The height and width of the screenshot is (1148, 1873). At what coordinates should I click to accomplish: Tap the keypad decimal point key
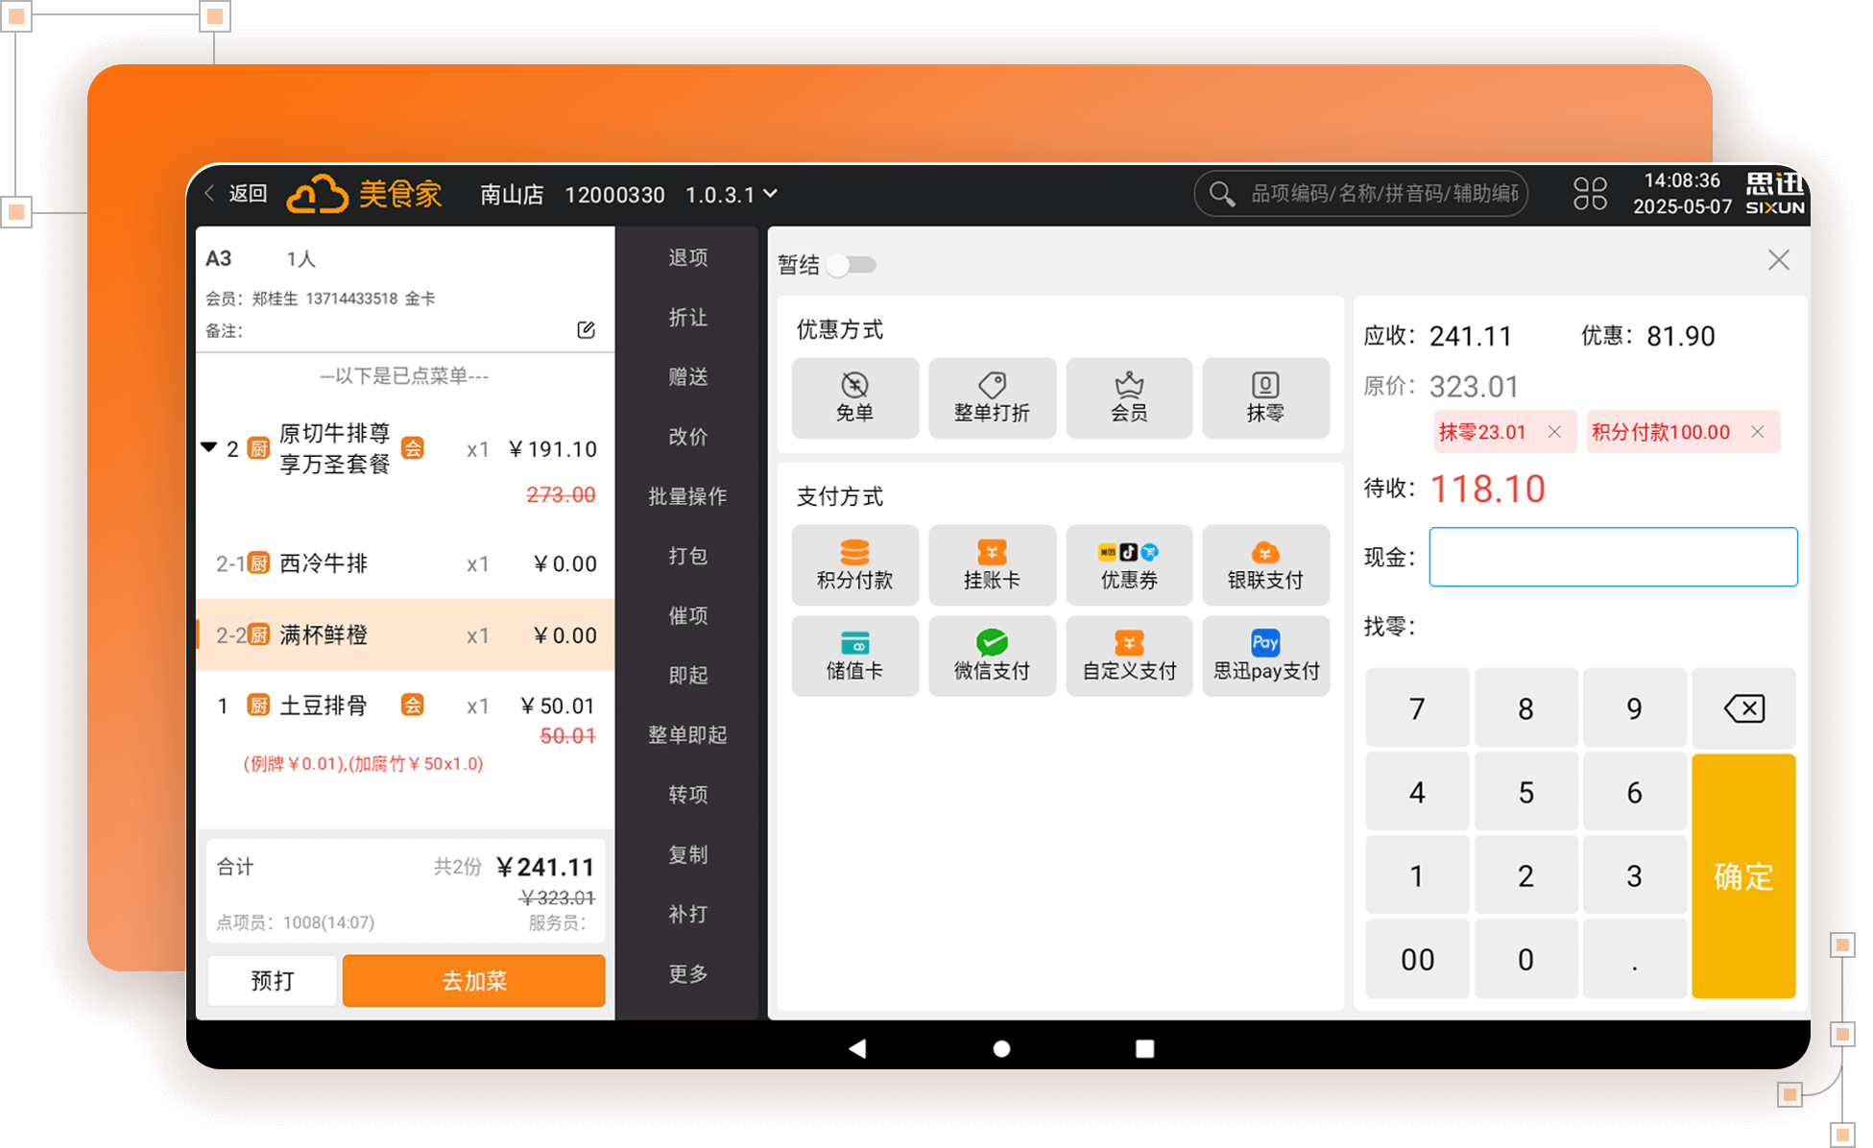[1634, 959]
